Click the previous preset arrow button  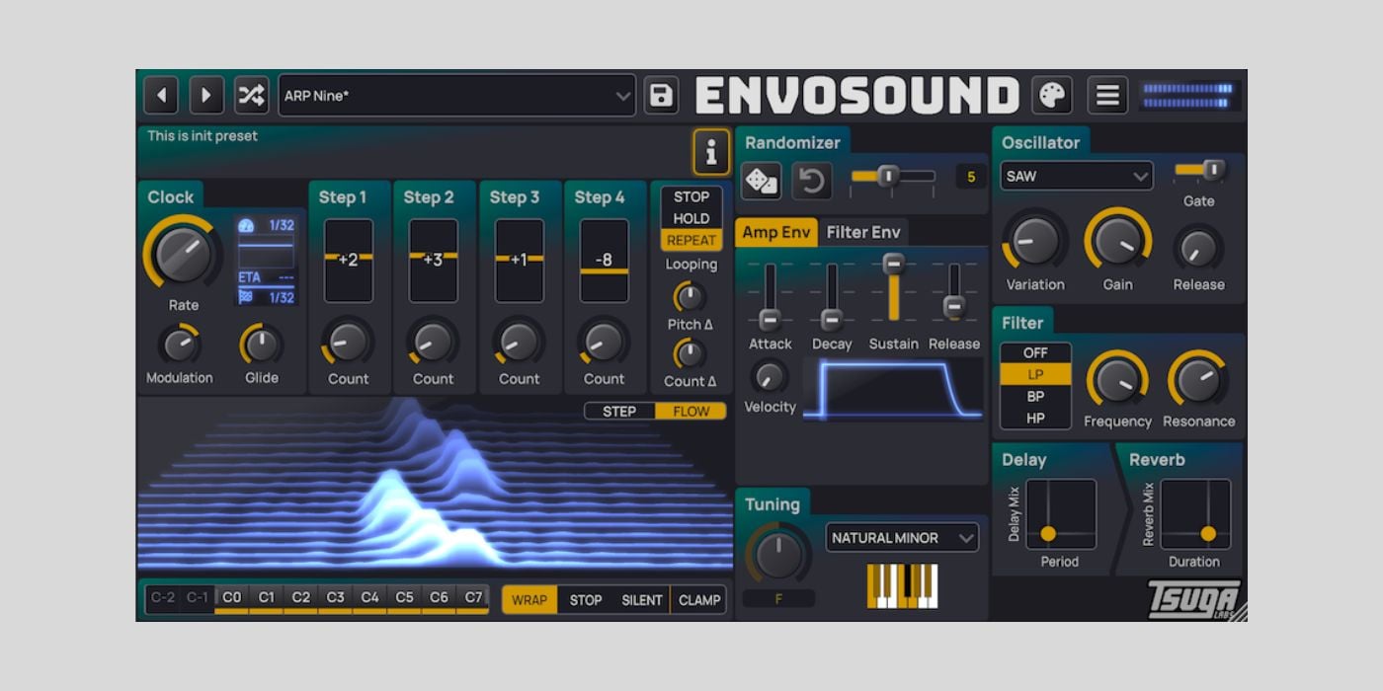point(161,96)
